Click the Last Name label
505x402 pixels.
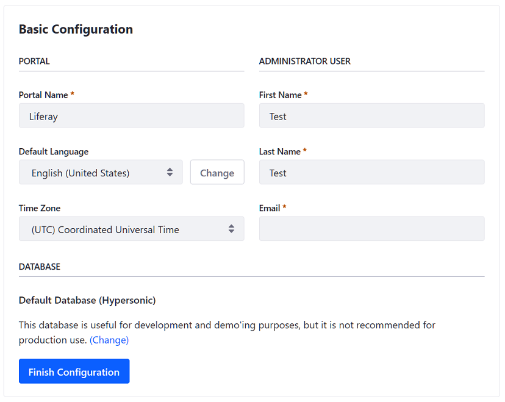tap(279, 152)
